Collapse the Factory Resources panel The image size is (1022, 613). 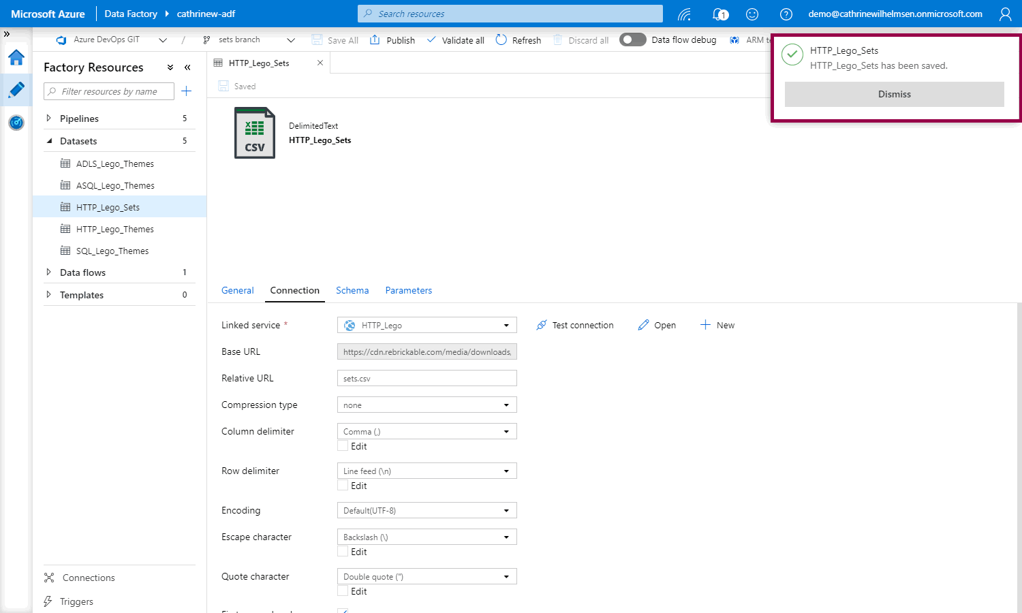coord(187,67)
